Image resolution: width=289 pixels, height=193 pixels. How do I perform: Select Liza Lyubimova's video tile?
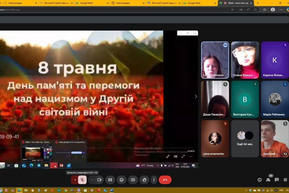coord(215,60)
